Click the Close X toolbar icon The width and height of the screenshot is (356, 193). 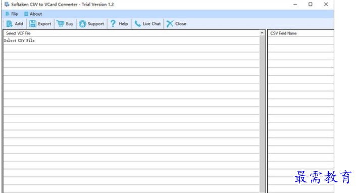coord(170,24)
